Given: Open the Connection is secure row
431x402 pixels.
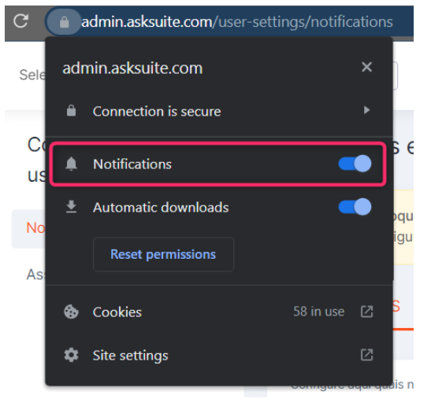Looking at the screenshot, I should (219, 111).
